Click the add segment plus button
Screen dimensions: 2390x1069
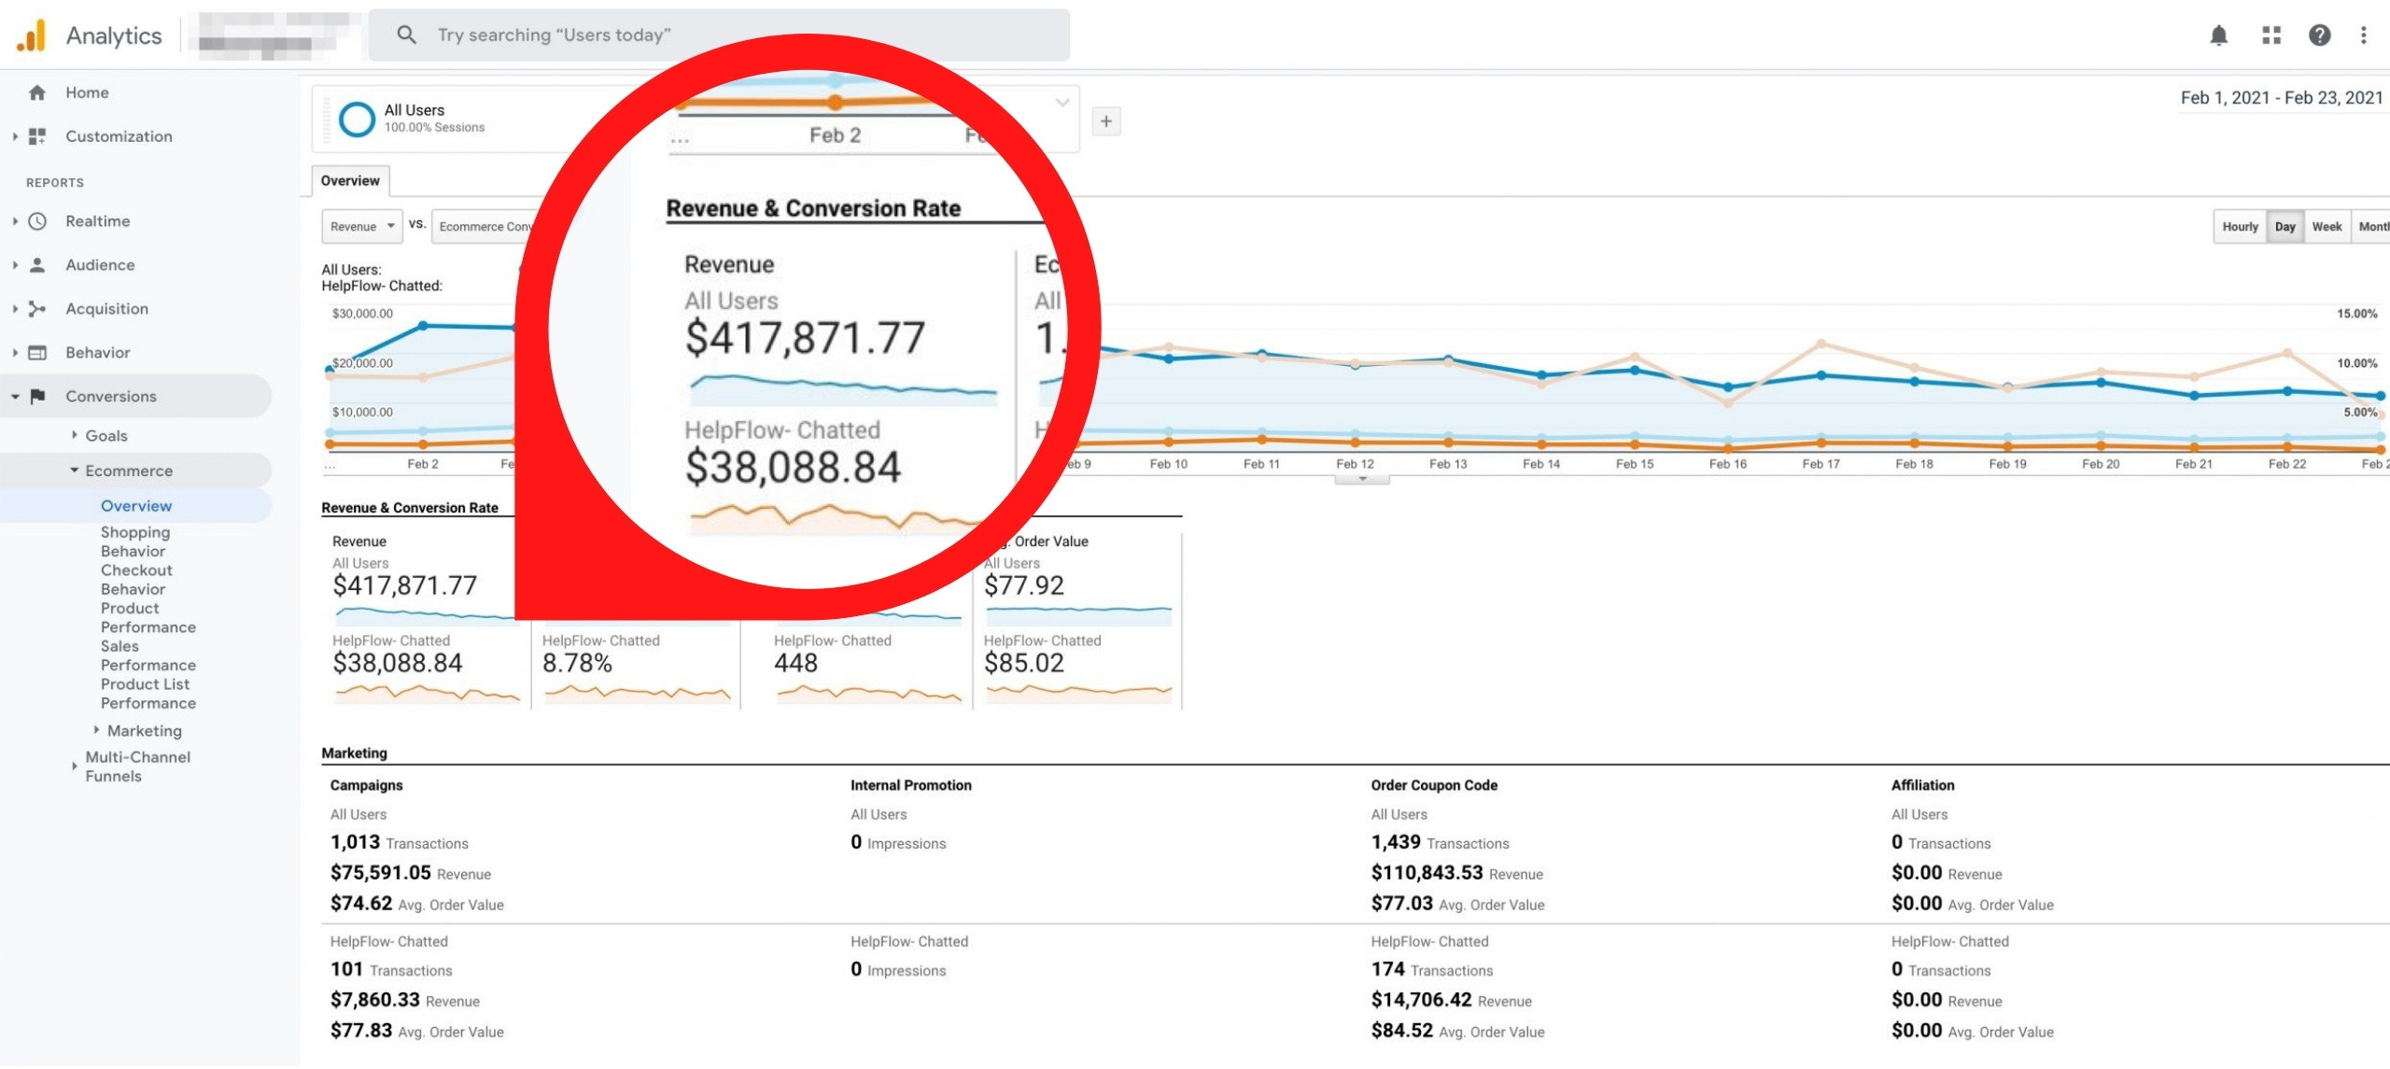click(x=1105, y=121)
